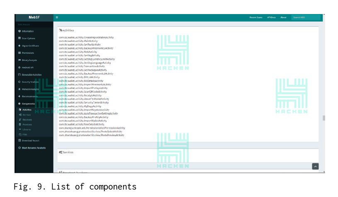
Task: Open About in top bar
Action: click(283, 17)
